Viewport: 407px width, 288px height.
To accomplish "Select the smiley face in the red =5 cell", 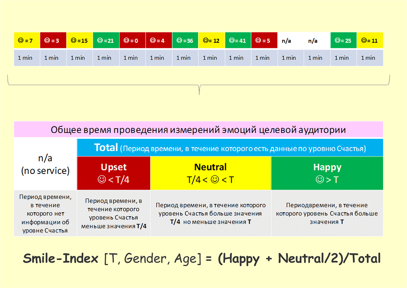I will click(x=259, y=41).
